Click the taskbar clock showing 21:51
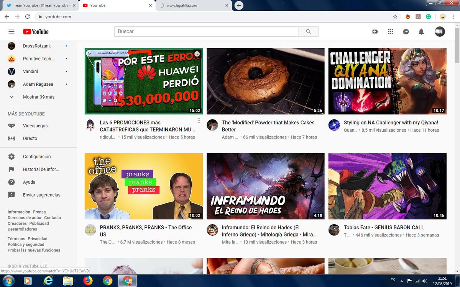 pos(442,281)
